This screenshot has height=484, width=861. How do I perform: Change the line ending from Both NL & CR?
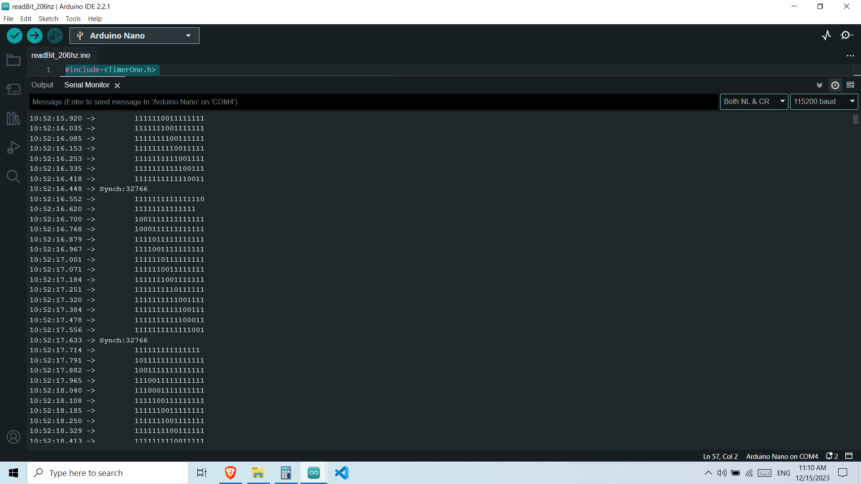(x=754, y=101)
